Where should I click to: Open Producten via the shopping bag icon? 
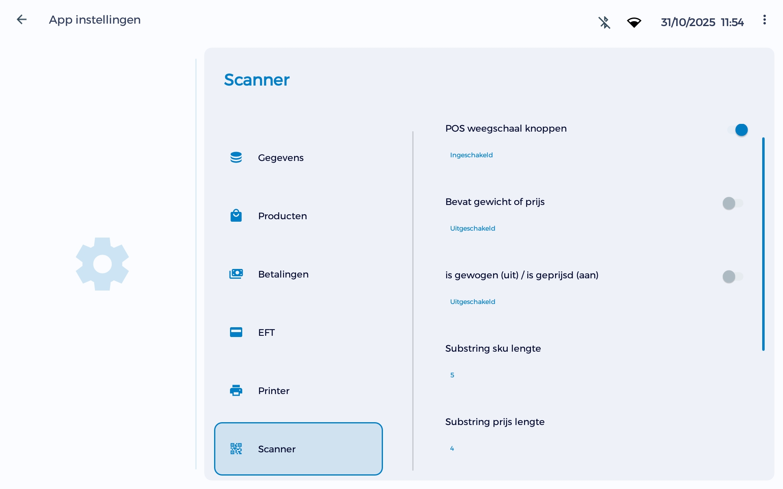click(x=237, y=216)
